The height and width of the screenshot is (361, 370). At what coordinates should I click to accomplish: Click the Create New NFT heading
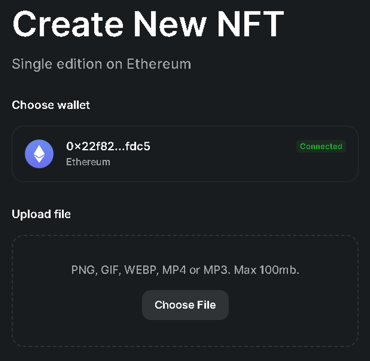[148, 24]
